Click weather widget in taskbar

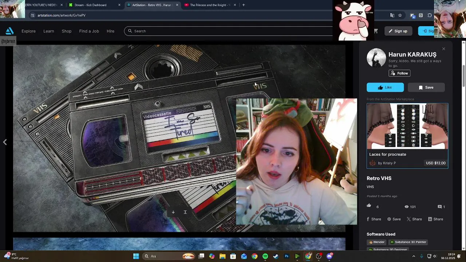15,256
